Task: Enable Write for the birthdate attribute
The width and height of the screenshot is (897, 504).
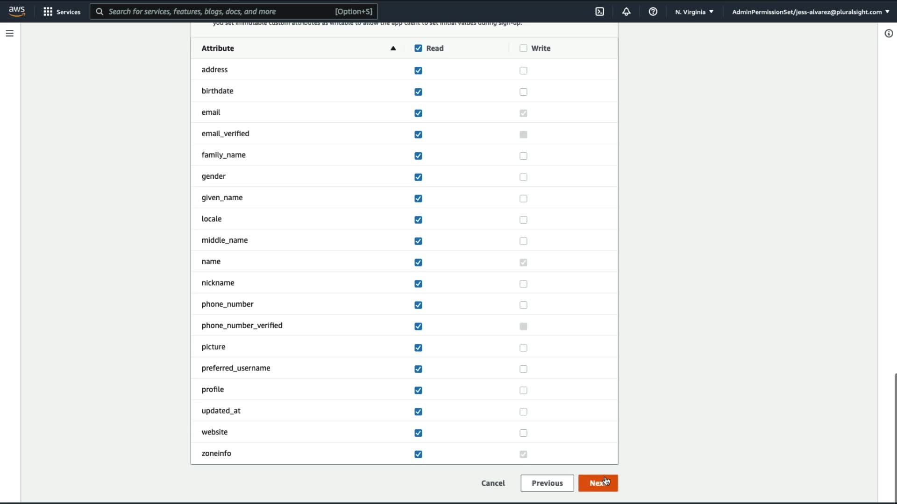Action: point(523,92)
